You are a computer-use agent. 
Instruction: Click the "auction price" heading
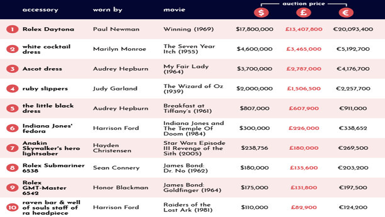click(304, 4)
